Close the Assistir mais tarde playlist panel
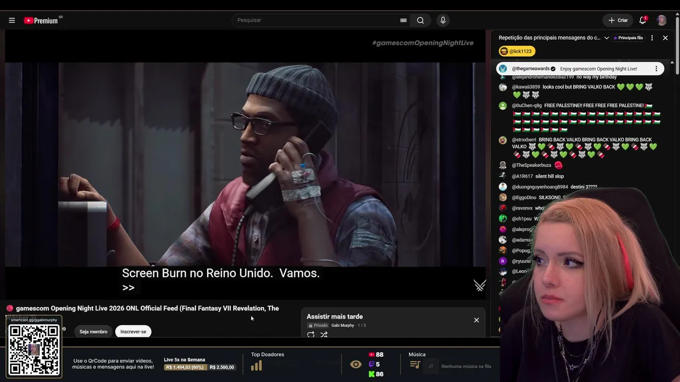 tap(477, 320)
